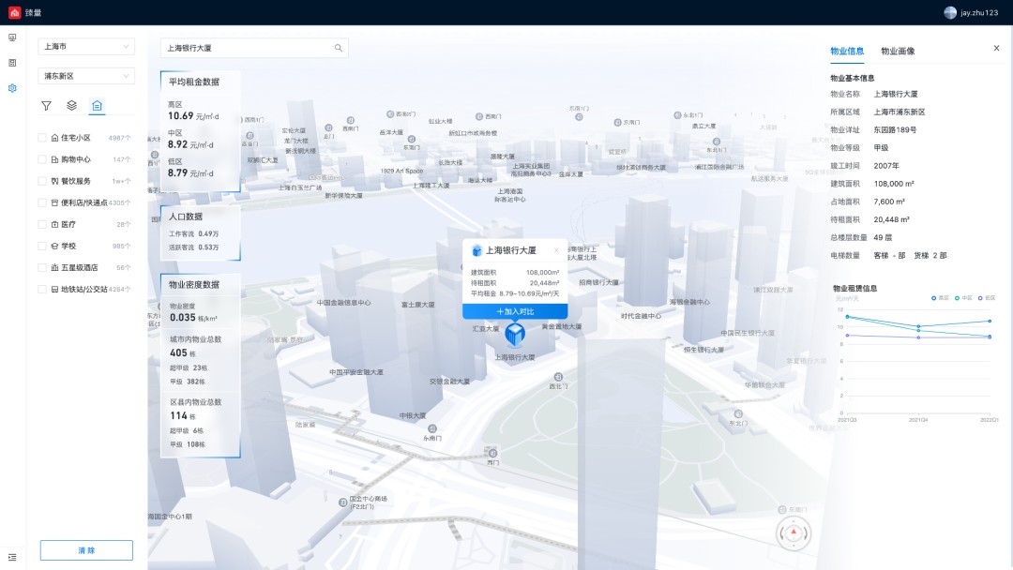The height and width of the screenshot is (570, 1013).
Task: Click the 中国民生银行大厦 map label
Action: (748, 333)
